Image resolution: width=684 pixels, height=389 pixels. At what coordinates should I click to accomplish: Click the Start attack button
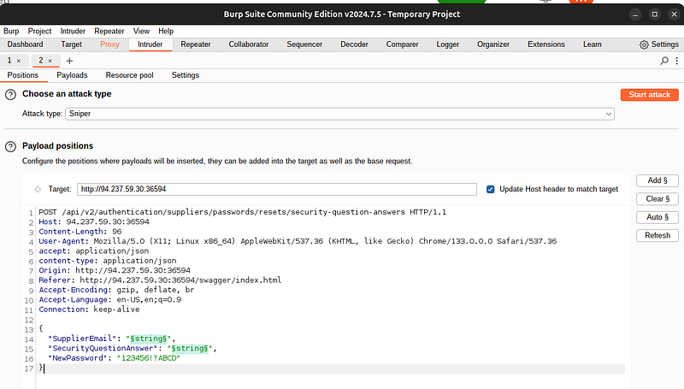pyautogui.click(x=650, y=95)
